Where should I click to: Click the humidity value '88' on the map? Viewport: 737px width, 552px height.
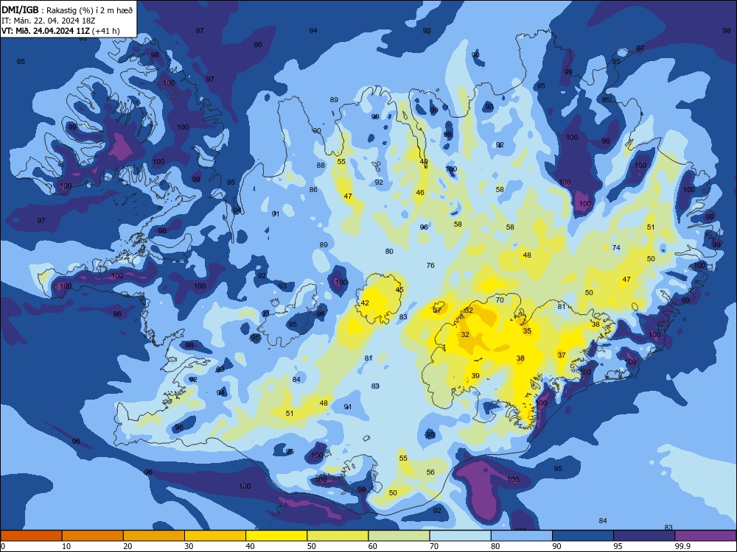321,165
